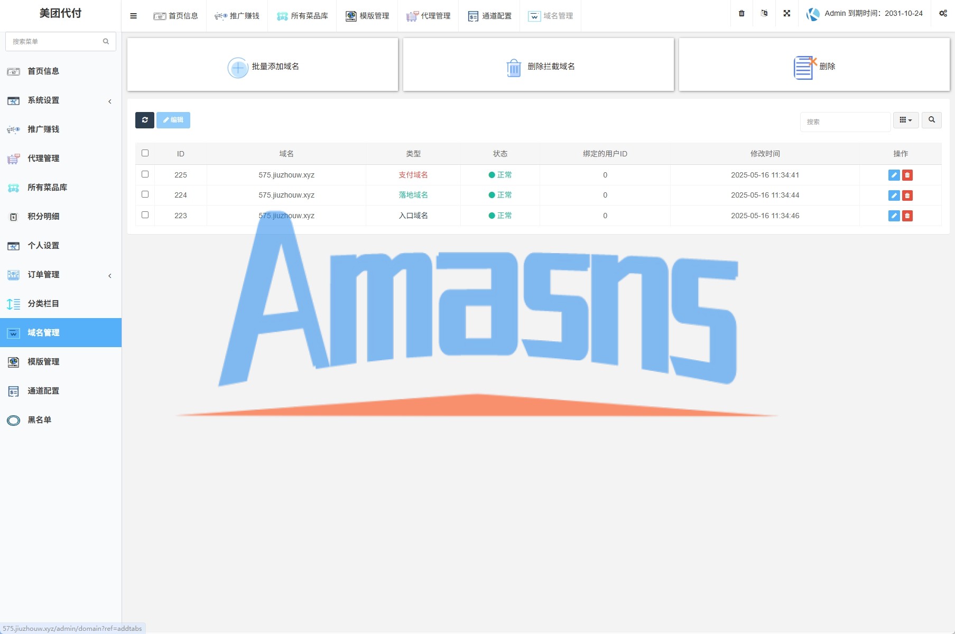Click the table search magnifier button
The image size is (955, 634).
(932, 120)
